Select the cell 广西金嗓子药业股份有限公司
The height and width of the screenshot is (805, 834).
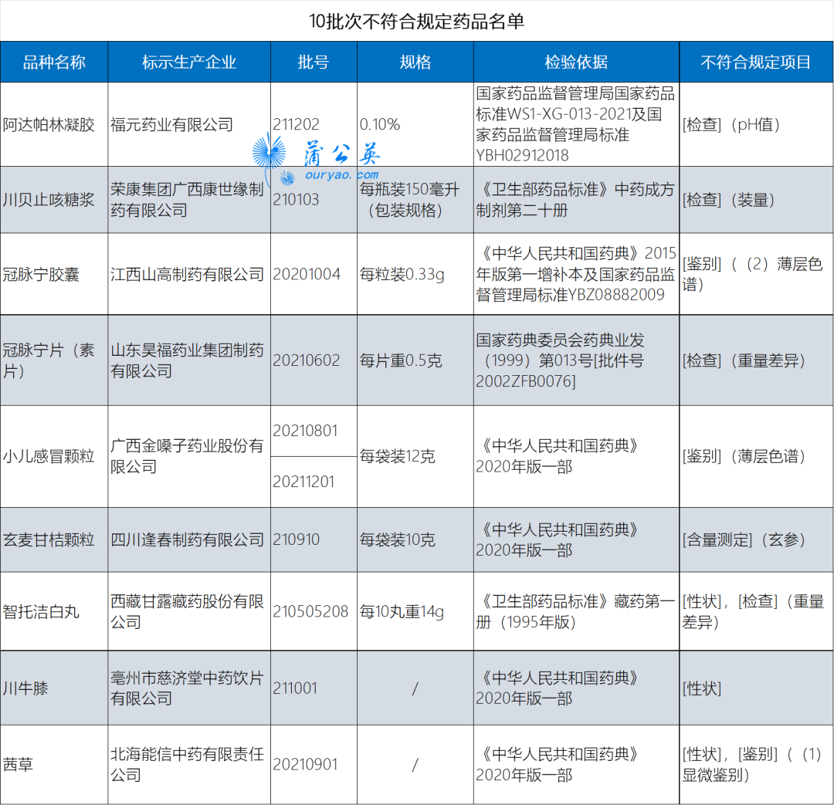click(189, 456)
